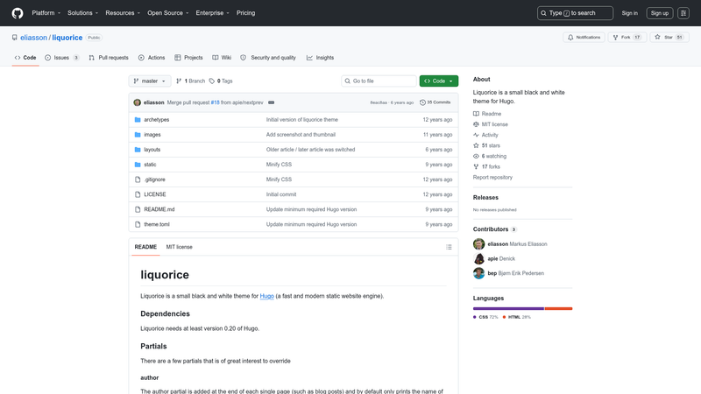Open the theme.toml file
The width and height of the screenshot is (701, 394).
click(157, 224)
